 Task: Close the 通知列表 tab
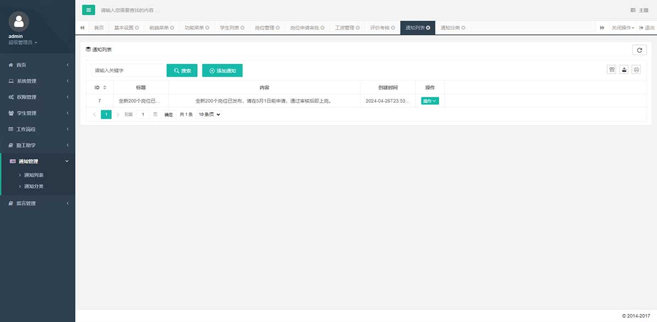428,28
